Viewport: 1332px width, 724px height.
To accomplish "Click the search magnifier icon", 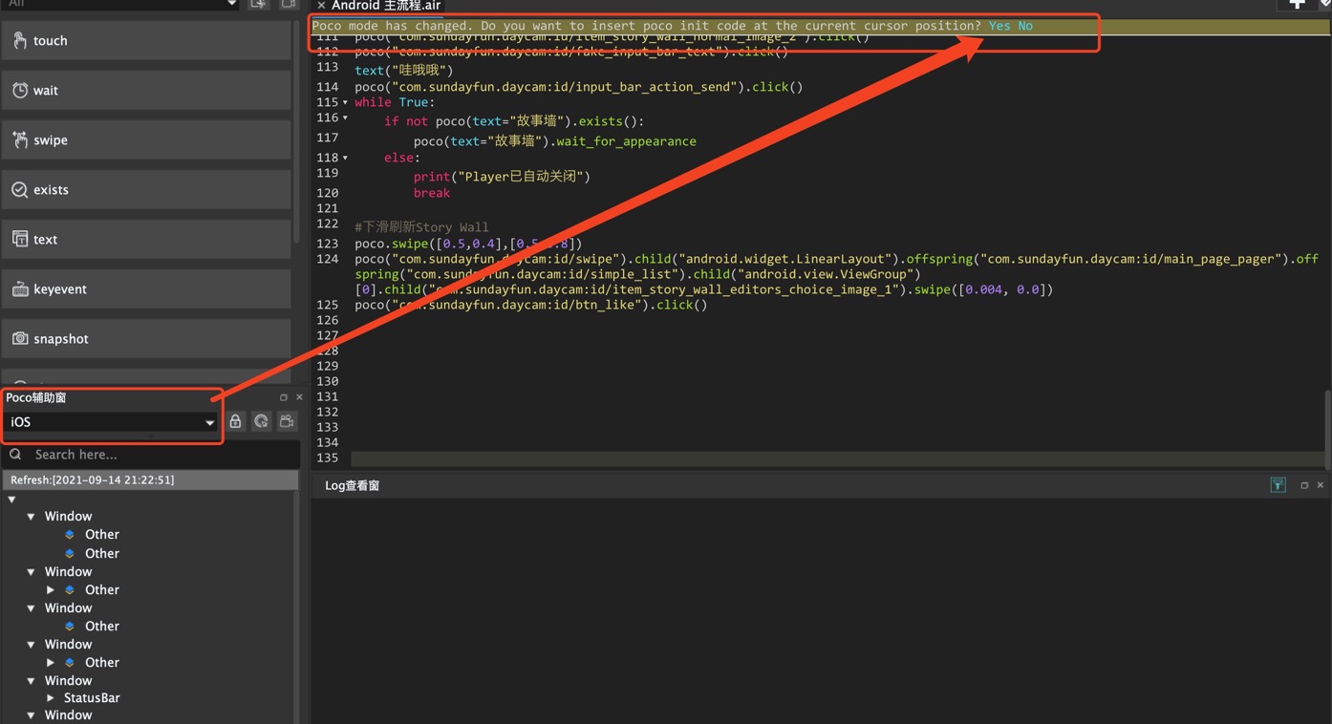I will pos(16,455).
